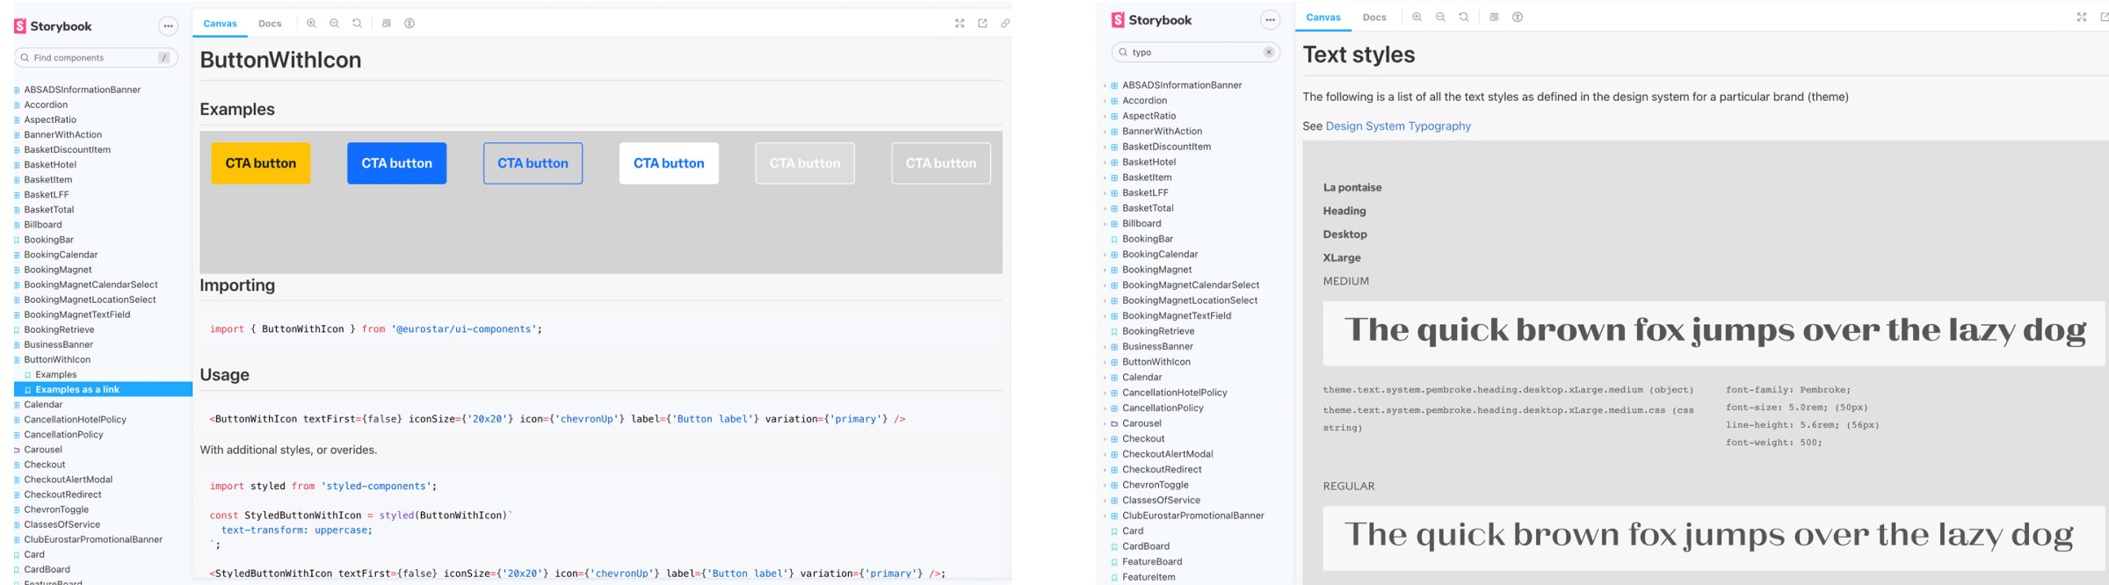Open AspectRatio in left sidebar

tap(50, 120)
